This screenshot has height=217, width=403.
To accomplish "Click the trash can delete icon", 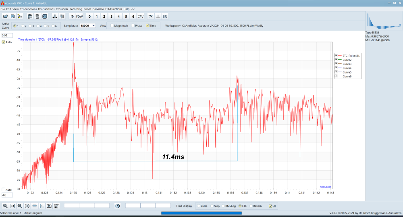I will click(37, 17).
